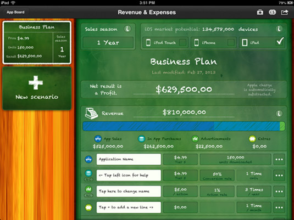Tap the extras row icon
Image resolution: width=294 pixels, height=220 pixels.
[x=88, y=207]
